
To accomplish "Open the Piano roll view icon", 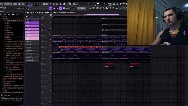I will (x=93, y=8).
